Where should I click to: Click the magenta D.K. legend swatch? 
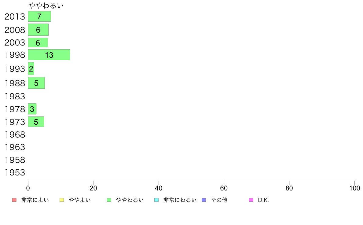pos(251,200)
